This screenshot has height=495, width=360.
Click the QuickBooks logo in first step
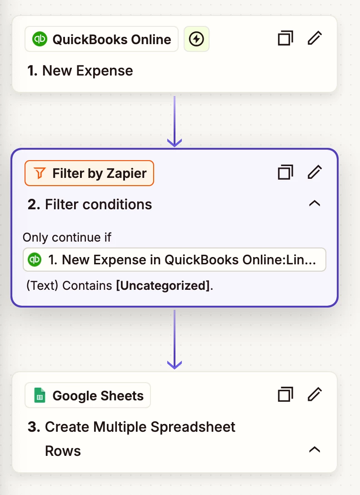tap(40, 39)
